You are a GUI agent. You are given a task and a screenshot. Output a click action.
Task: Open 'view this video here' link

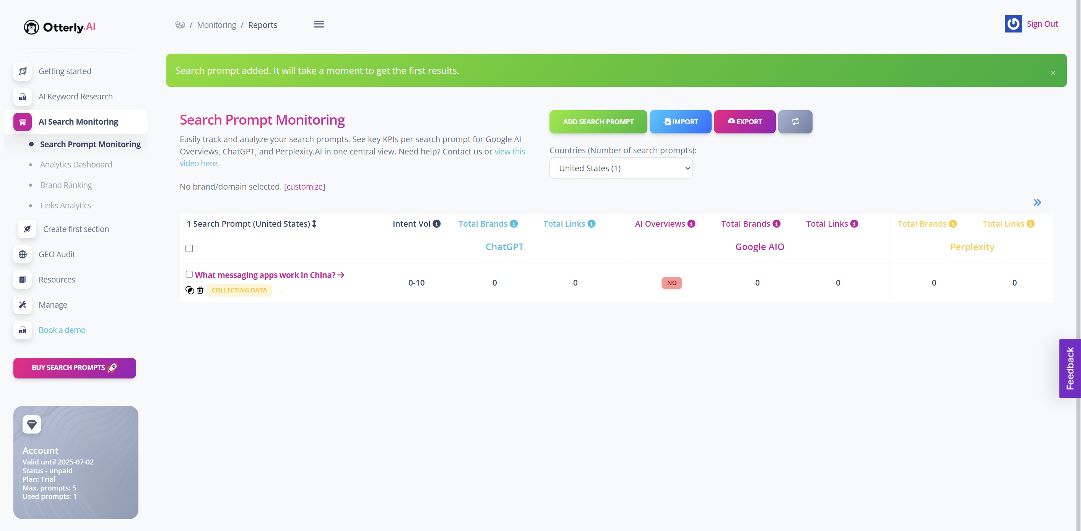(x=509, y=151)
